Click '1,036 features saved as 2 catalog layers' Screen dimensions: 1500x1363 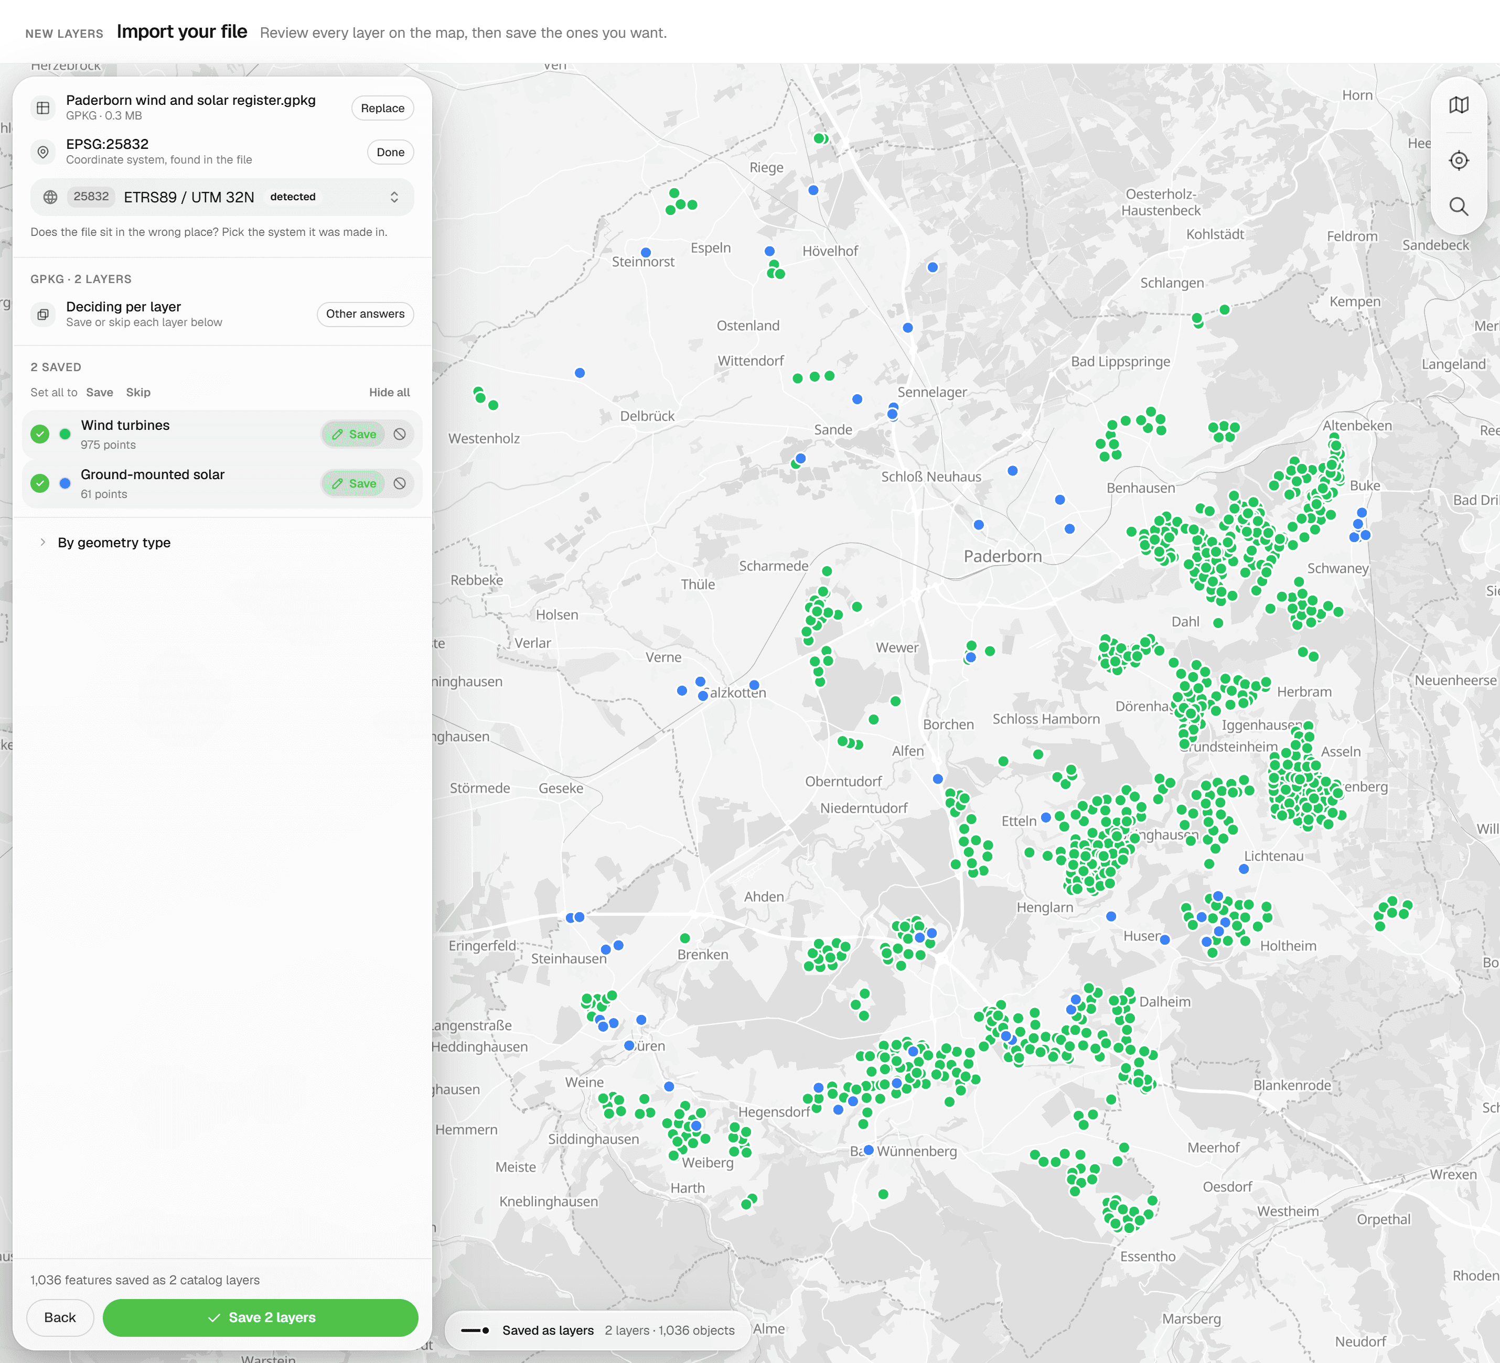tap(145, 1280)
